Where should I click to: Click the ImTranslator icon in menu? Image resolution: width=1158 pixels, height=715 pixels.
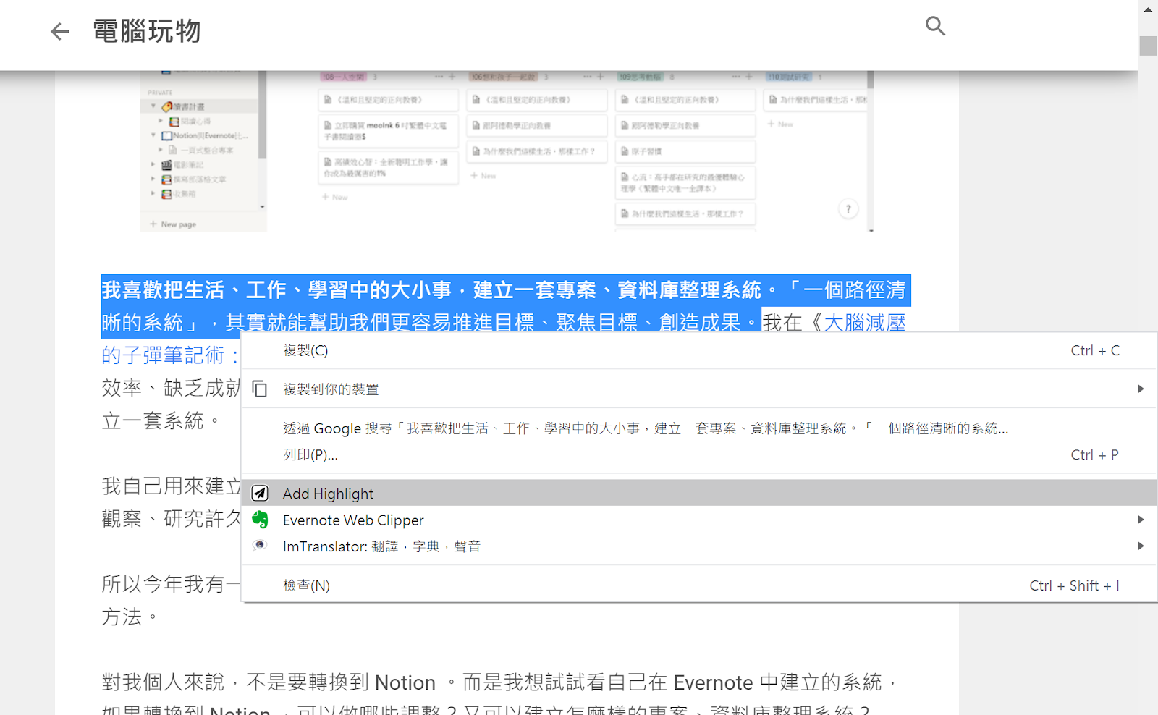tap(260, 546)
